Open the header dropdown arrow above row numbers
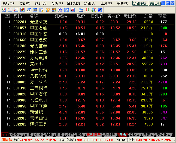The height and width of the screenshot is (143, 176). (x=7, y=16)
